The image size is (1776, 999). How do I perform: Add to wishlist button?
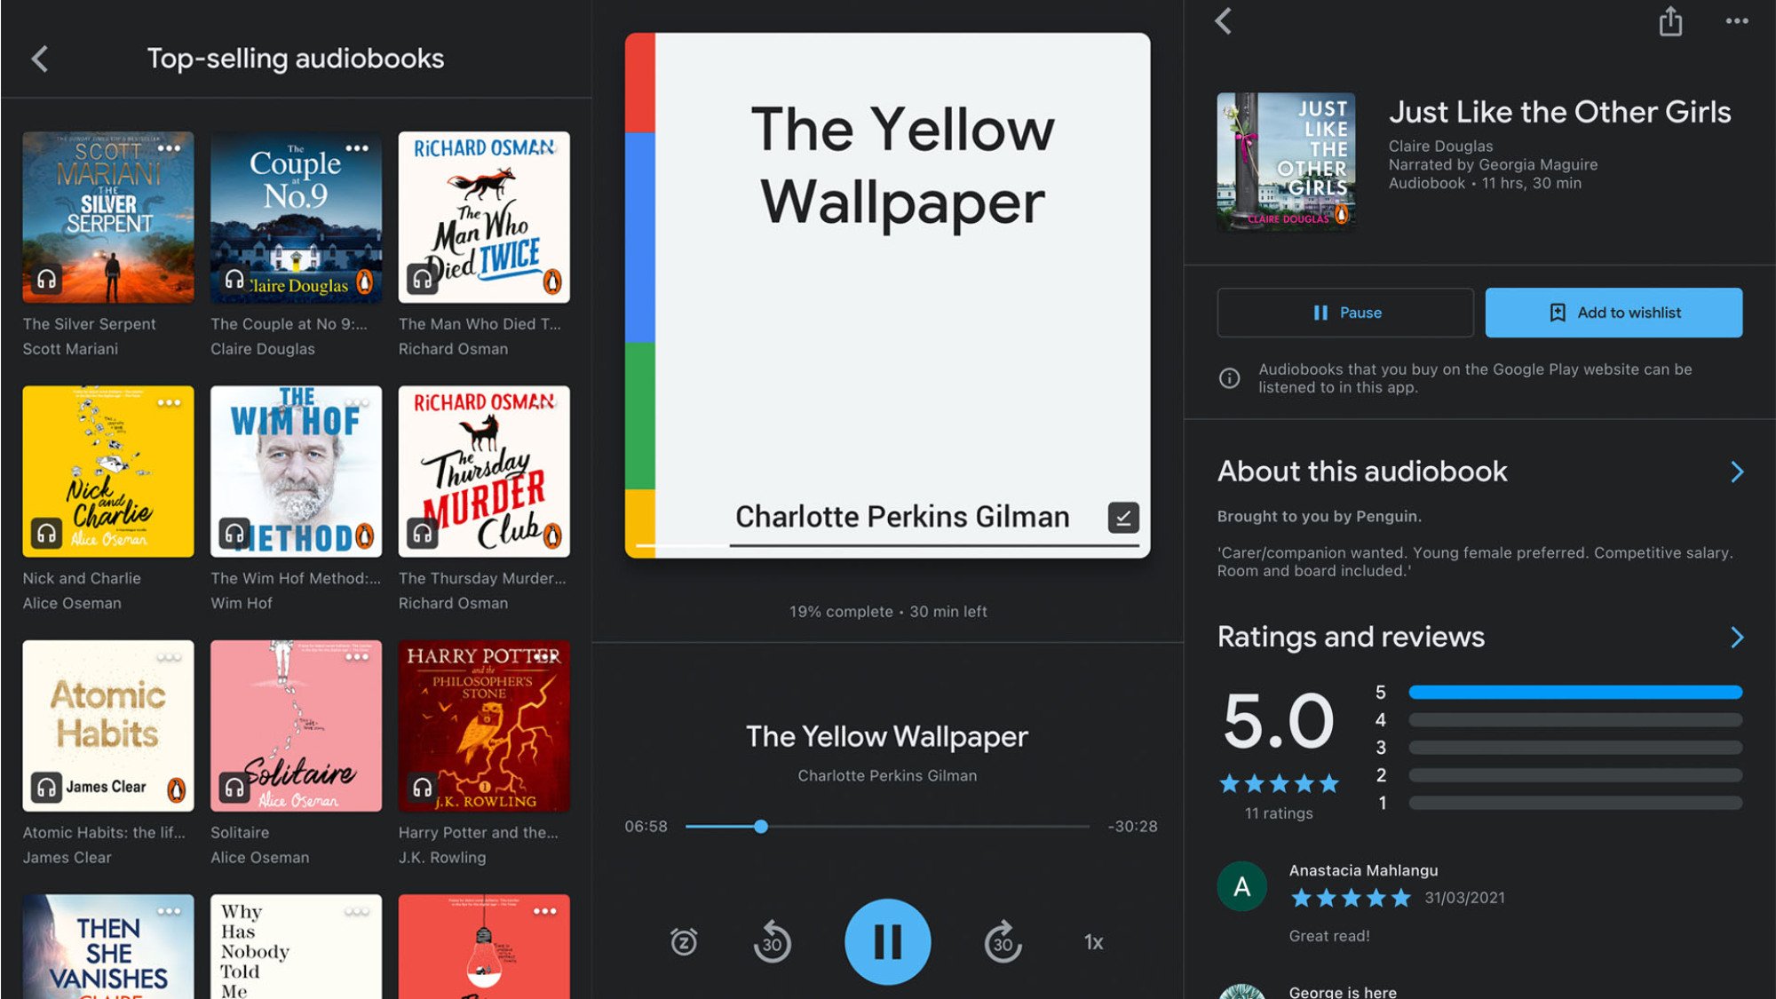pos(1613,313)
